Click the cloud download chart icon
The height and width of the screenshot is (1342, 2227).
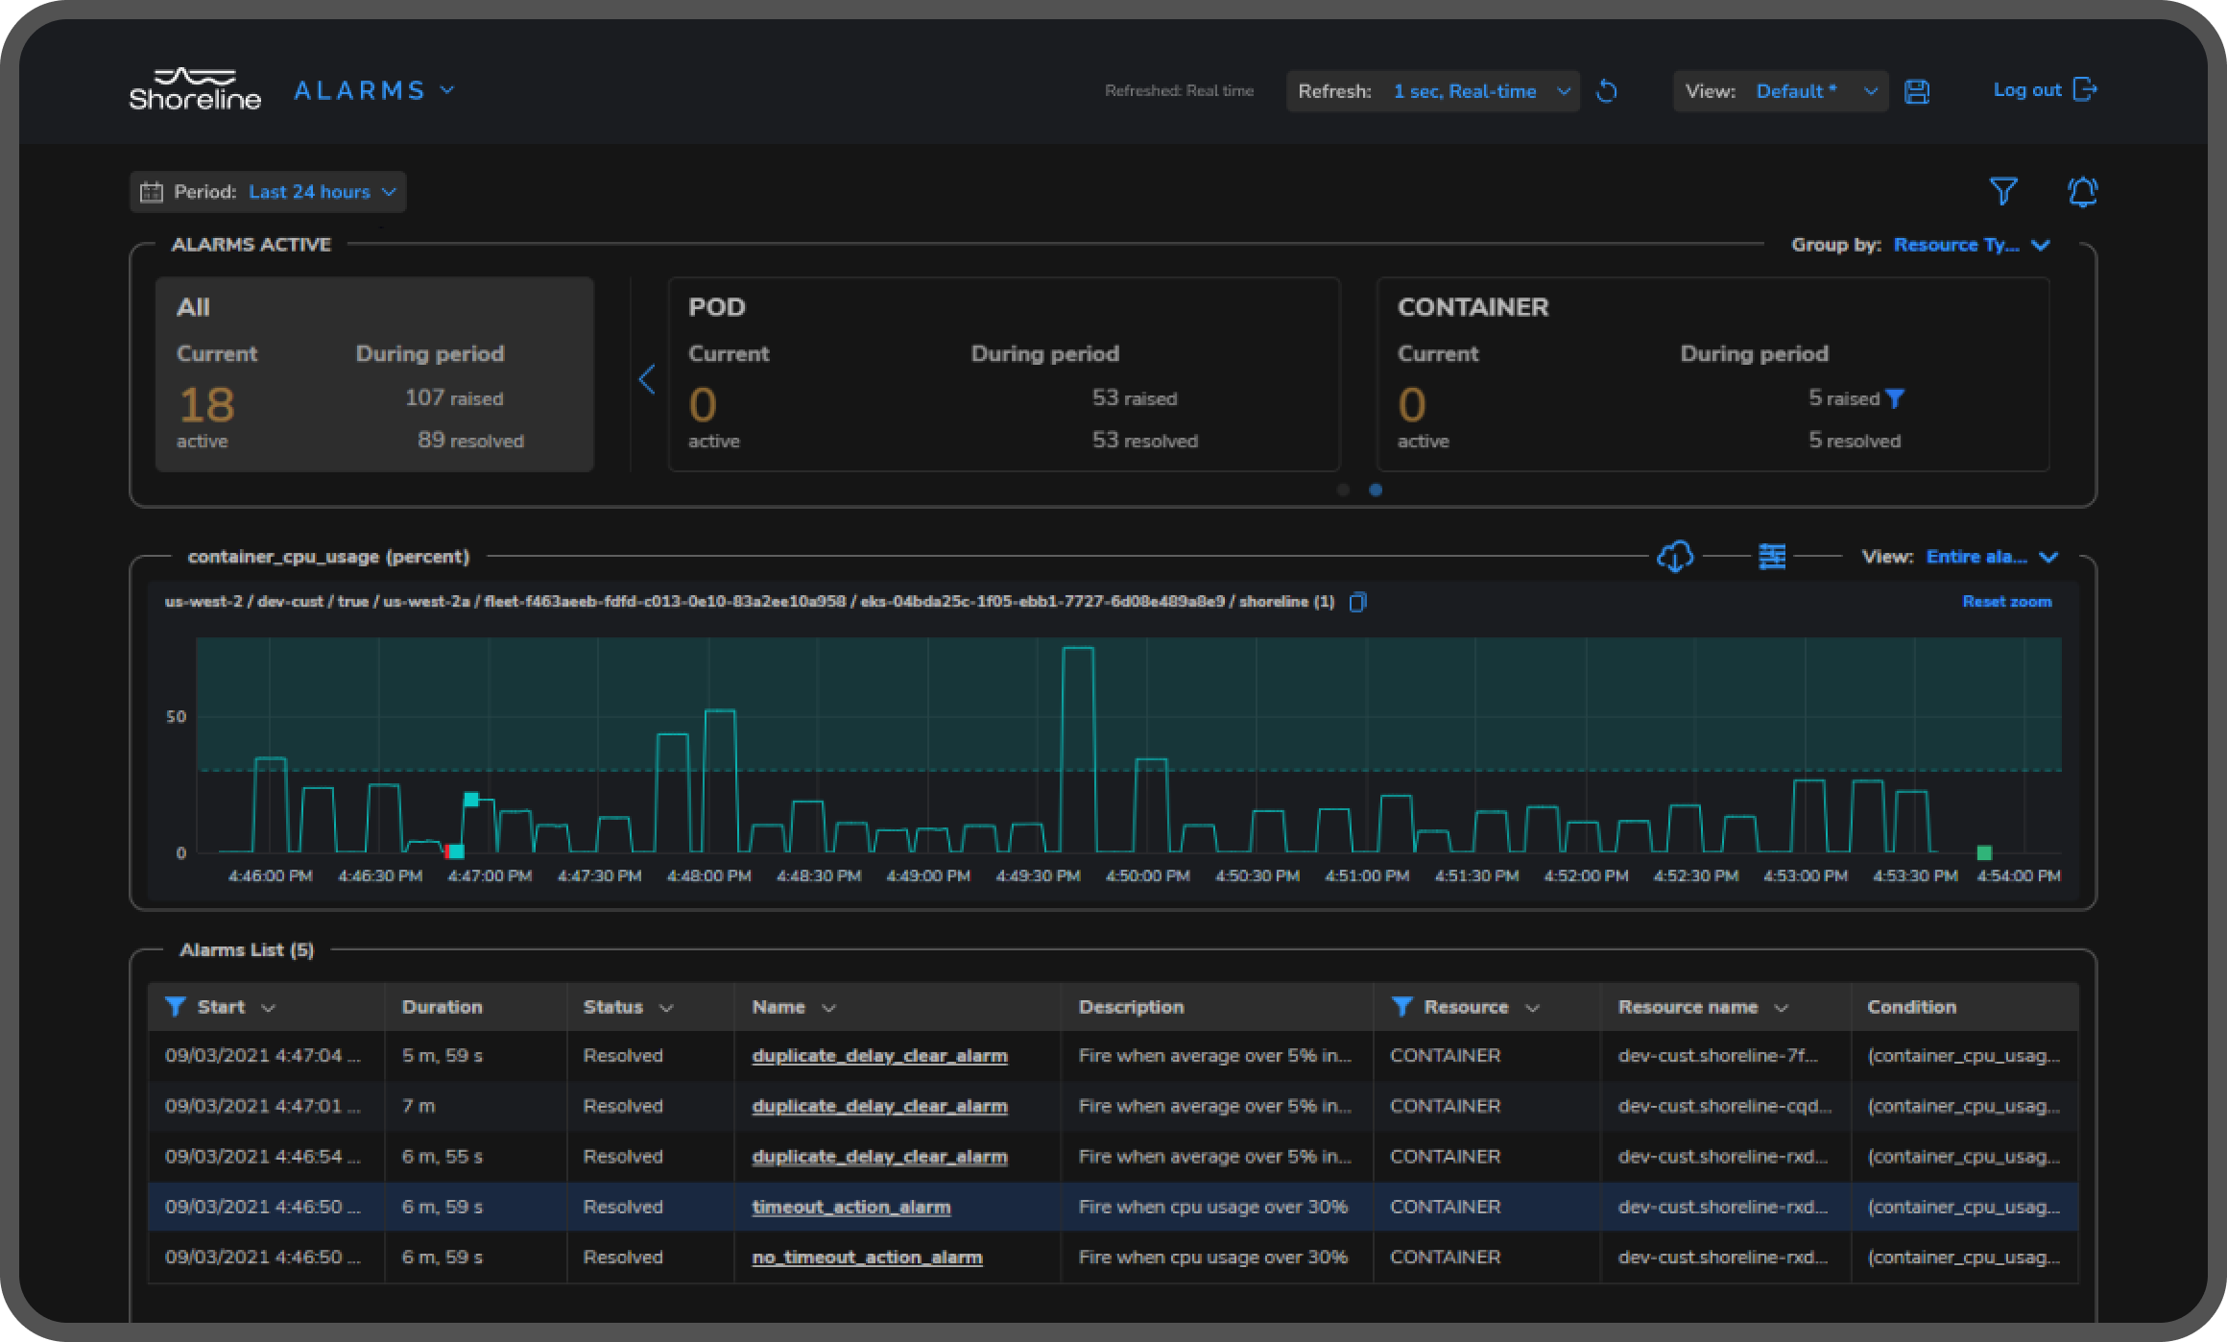coord(1675,557)
